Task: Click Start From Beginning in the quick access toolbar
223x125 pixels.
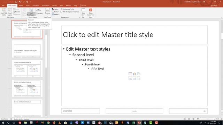Action: tap(27, 2)
